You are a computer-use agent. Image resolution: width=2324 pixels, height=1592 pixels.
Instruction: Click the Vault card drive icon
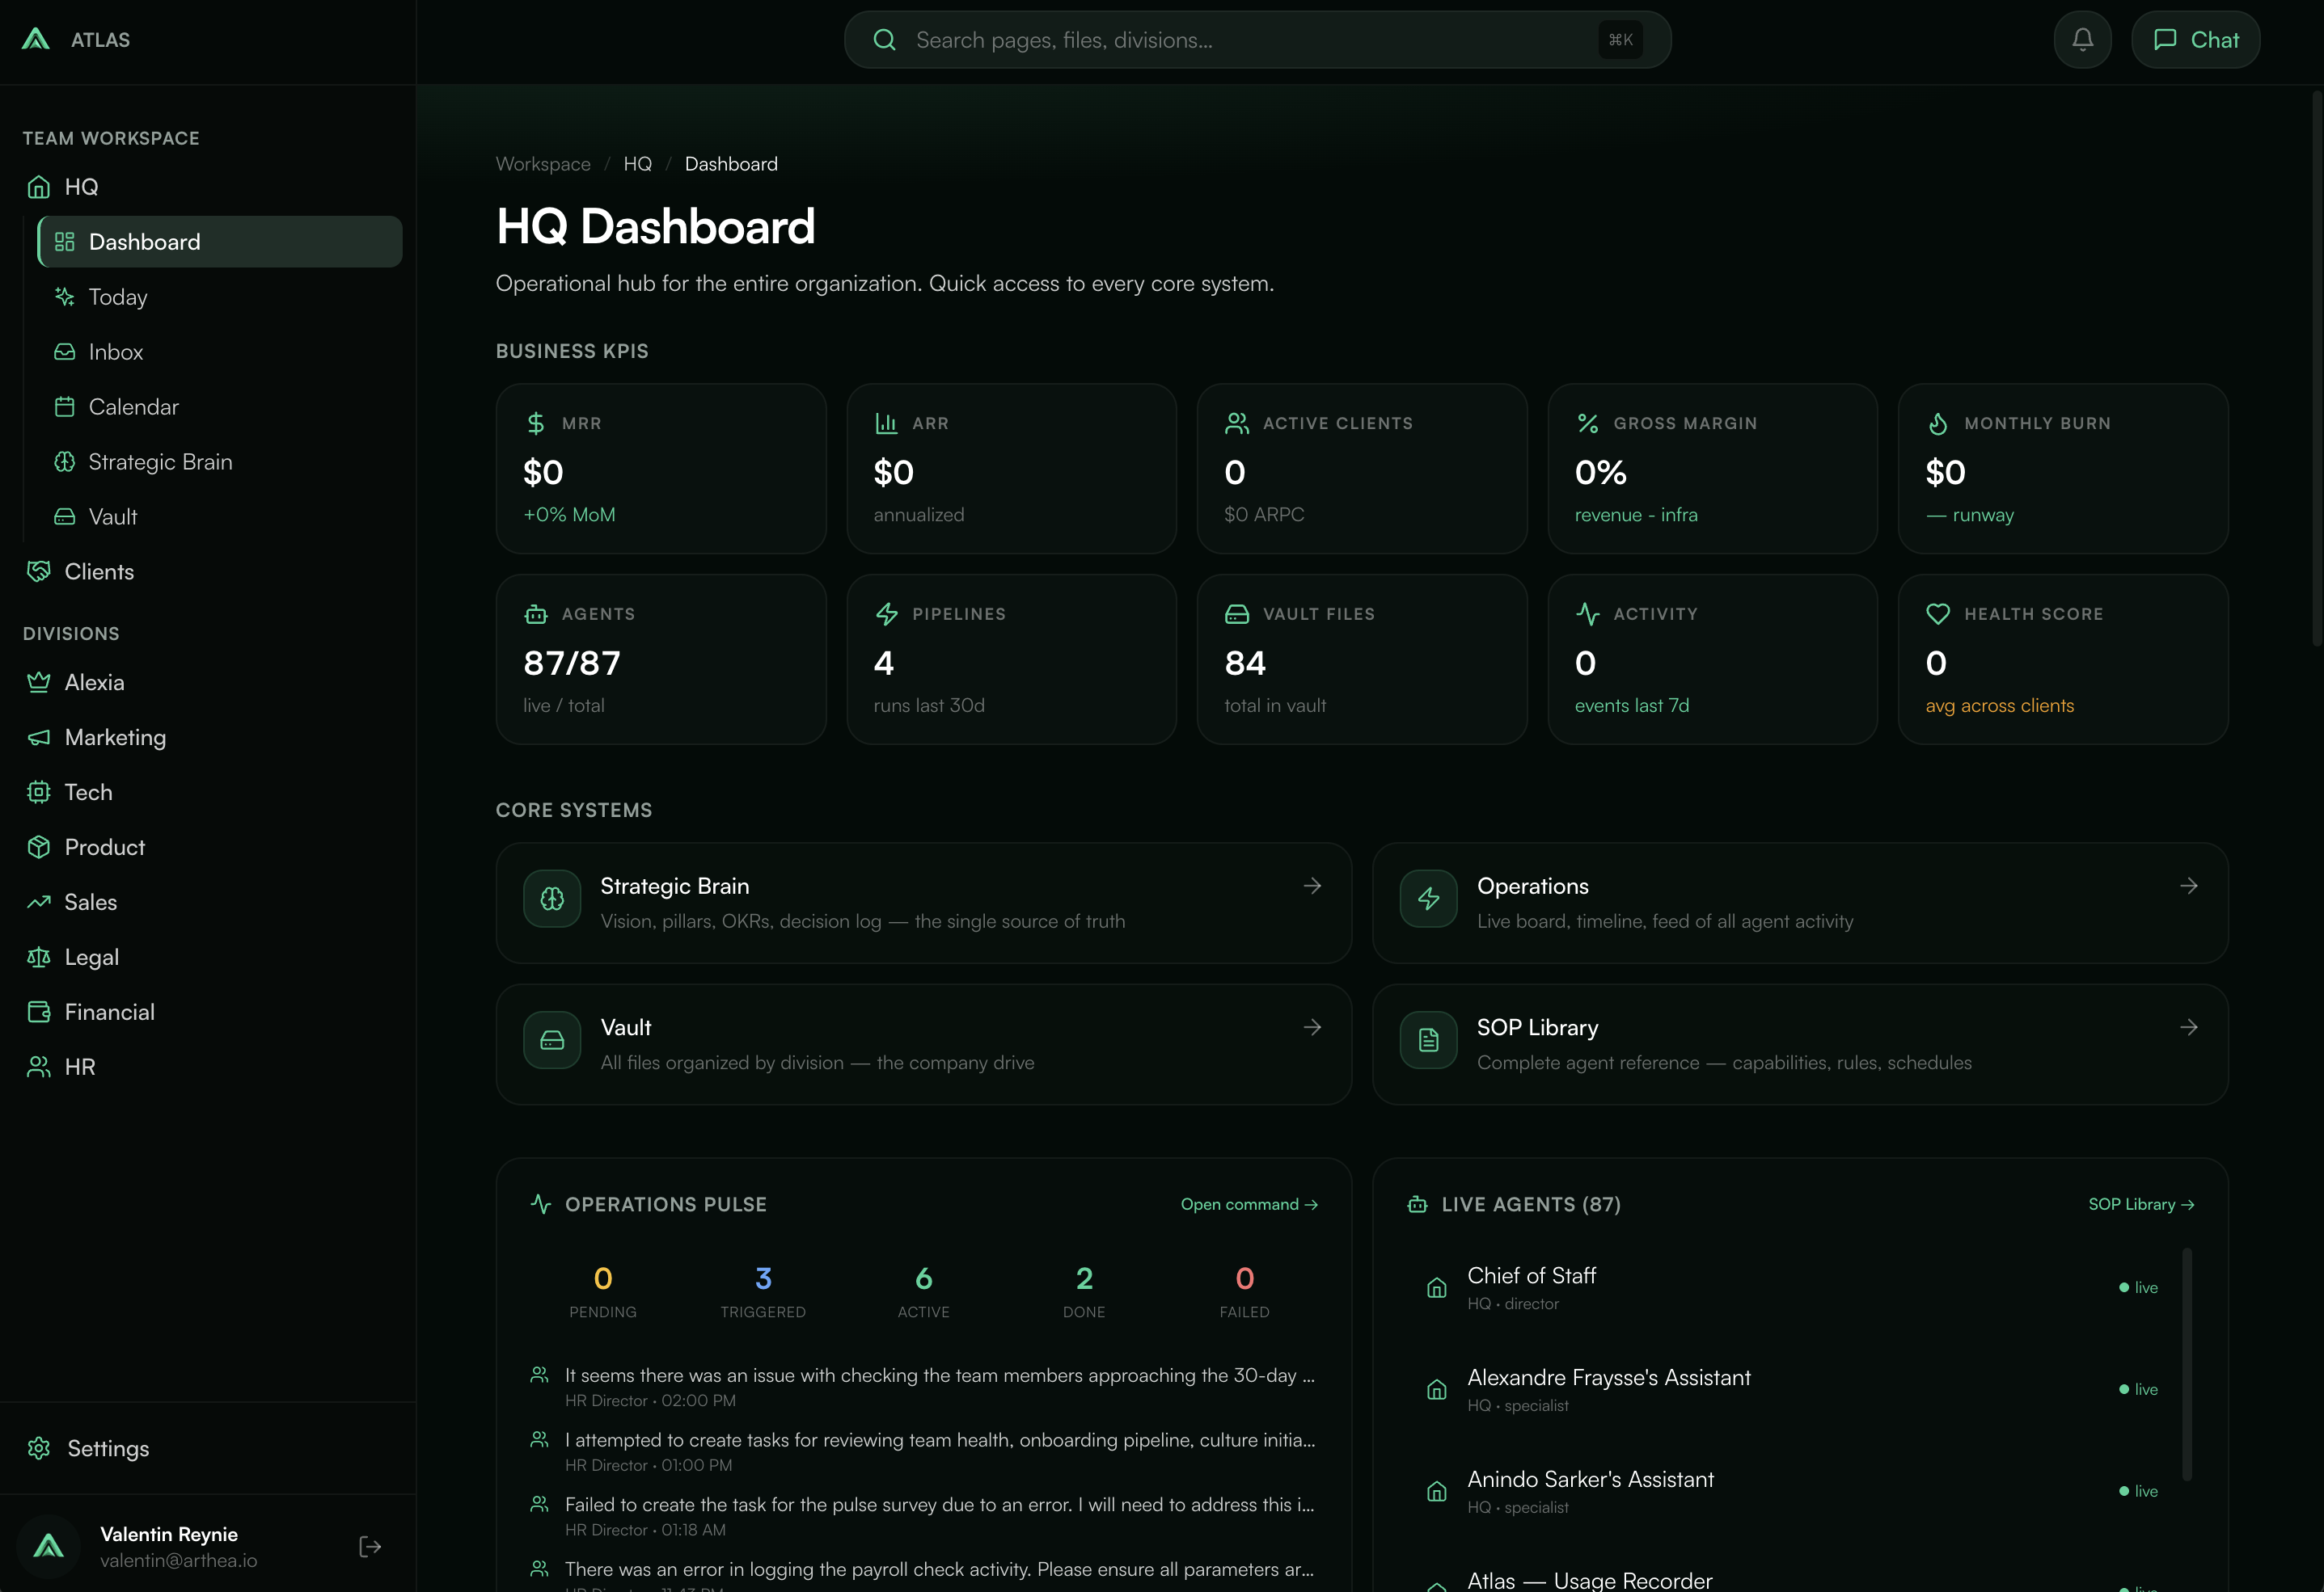[x=552, y=1040]
